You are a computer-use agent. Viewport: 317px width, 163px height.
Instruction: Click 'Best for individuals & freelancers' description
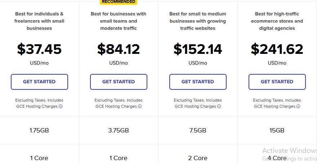click(39, 21)
